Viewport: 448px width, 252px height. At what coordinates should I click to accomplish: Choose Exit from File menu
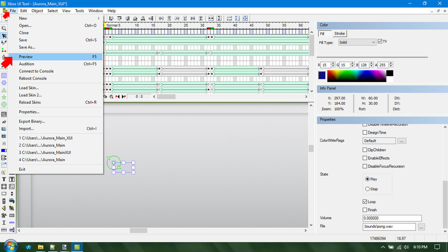[x=56, y=169]
